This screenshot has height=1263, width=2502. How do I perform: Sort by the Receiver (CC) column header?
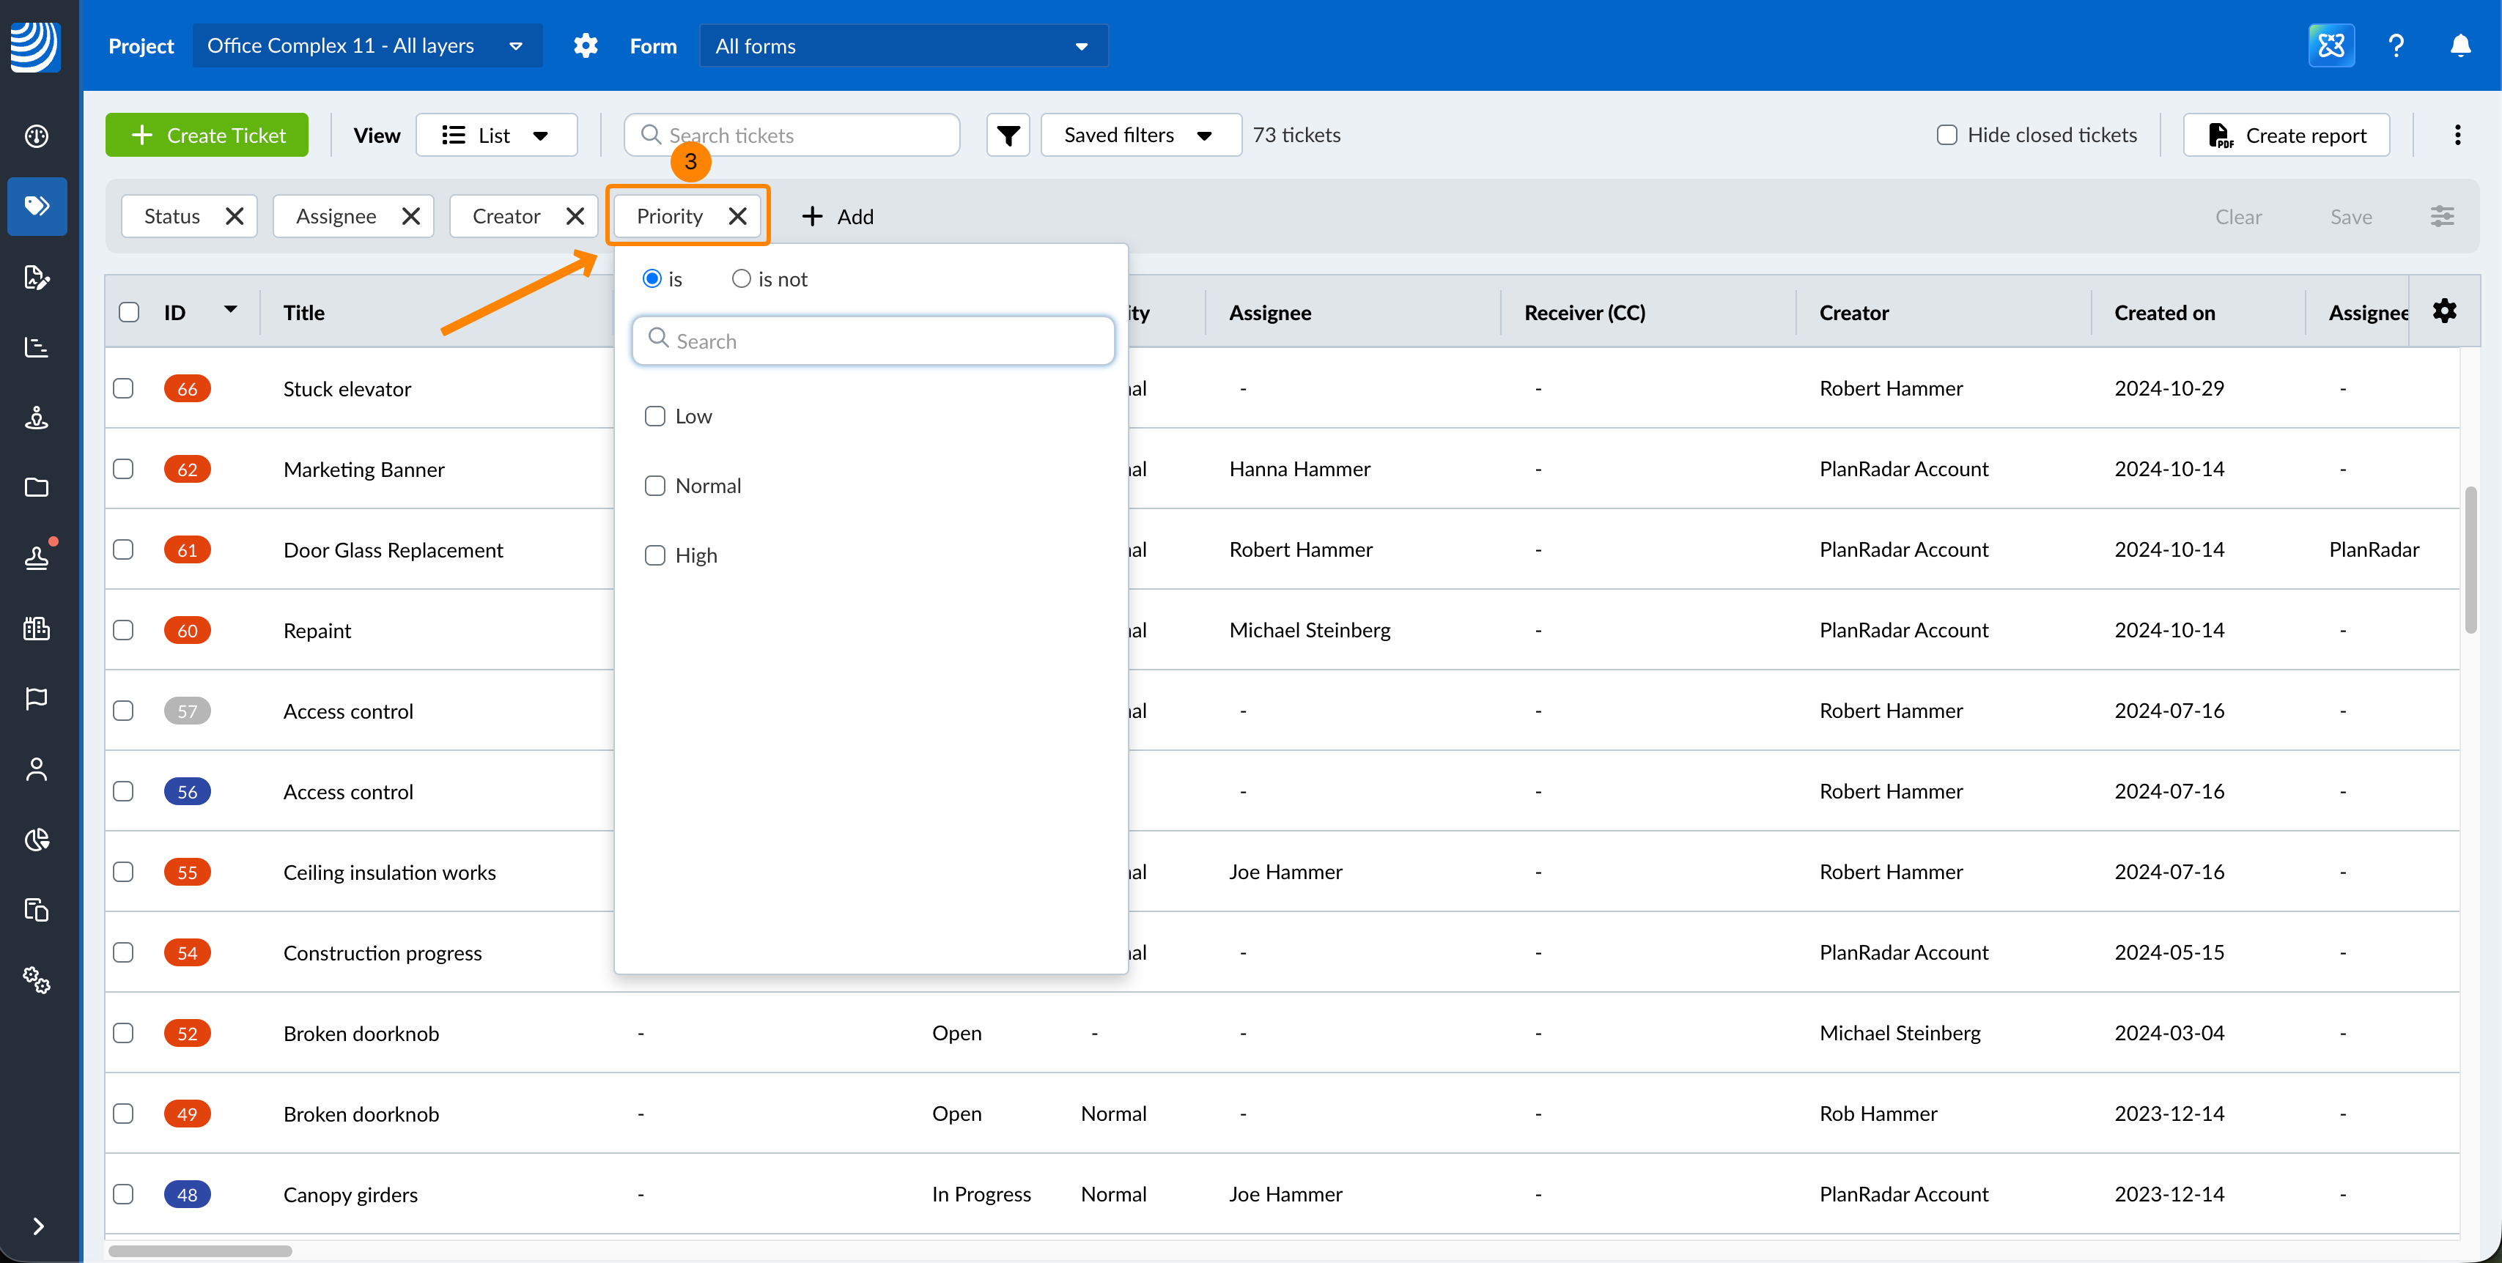click(1584, 313)
